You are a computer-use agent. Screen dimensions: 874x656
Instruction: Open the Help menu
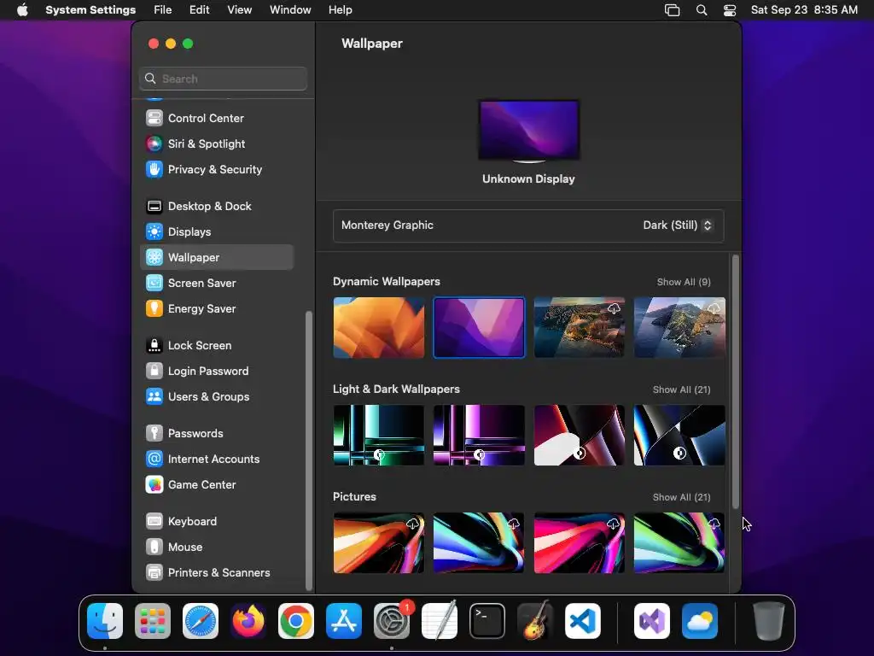(x=340, y=10)
